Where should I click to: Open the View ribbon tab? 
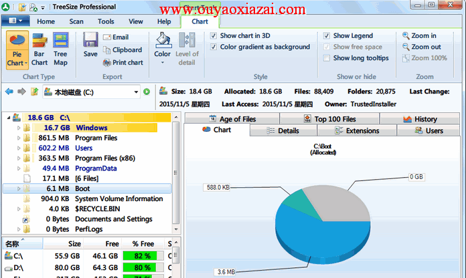tap(135, 21)
